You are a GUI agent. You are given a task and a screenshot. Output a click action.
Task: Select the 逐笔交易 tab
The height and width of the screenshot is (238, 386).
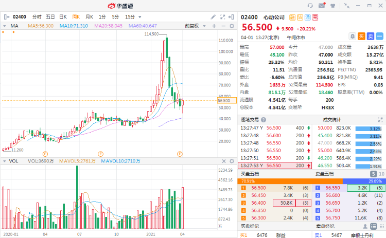(x=250, y=120)
